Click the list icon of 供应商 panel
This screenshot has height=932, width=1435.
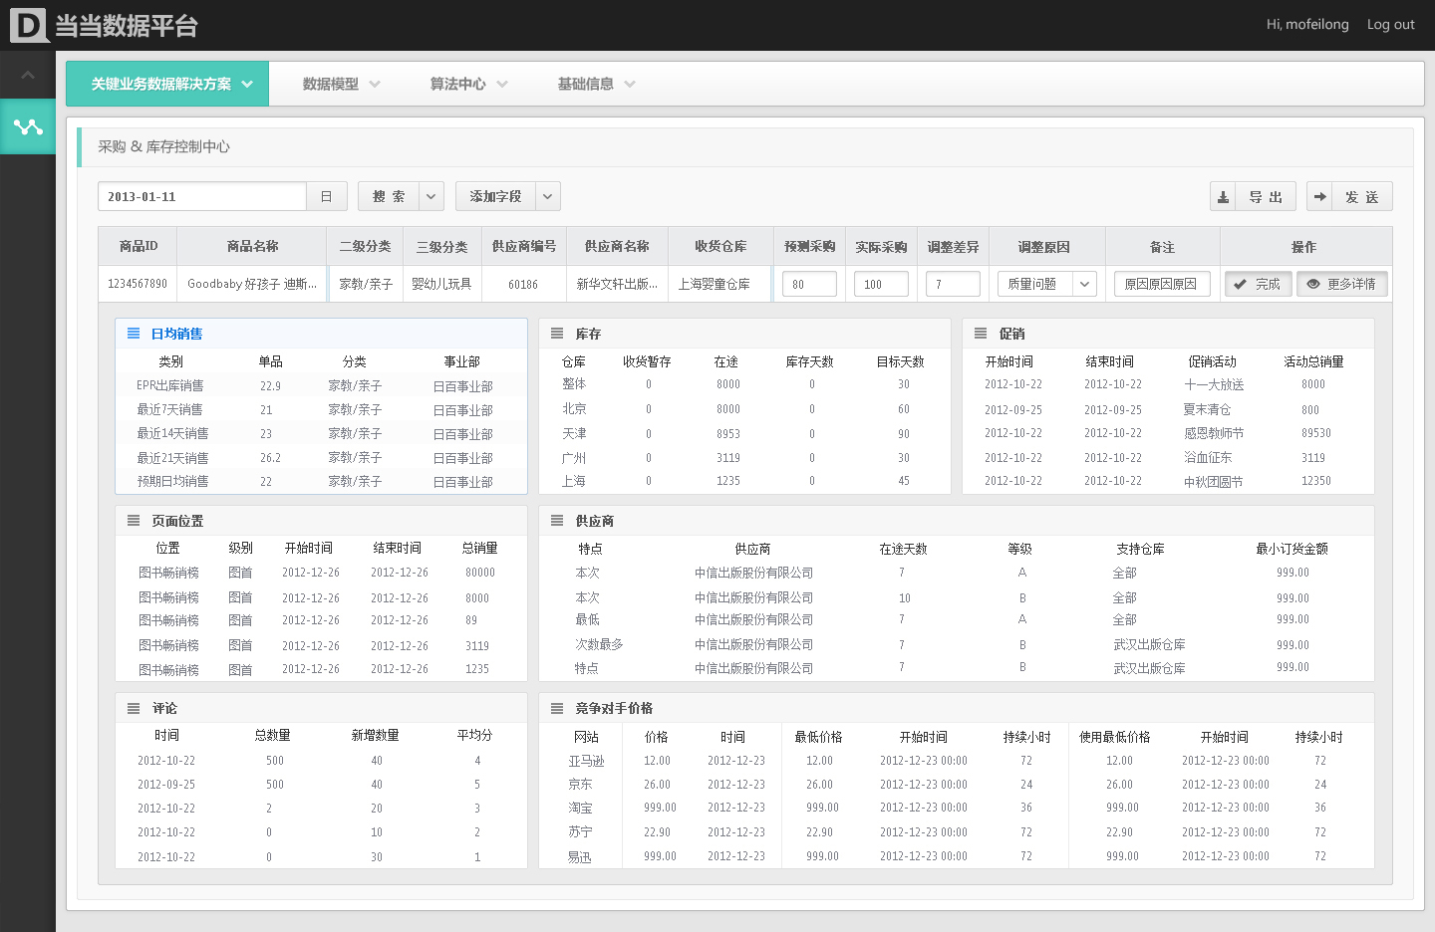click(557, 521)
